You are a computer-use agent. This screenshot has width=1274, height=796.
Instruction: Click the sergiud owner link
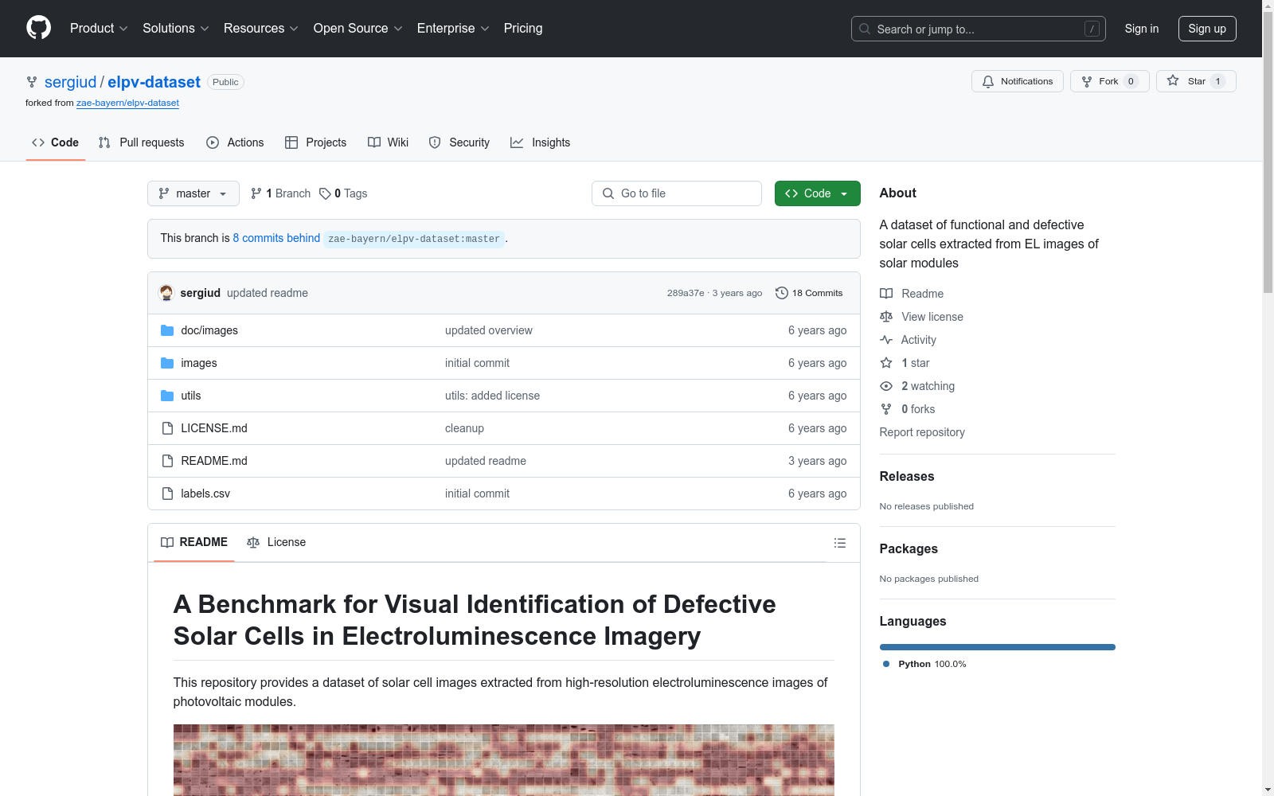70,82
